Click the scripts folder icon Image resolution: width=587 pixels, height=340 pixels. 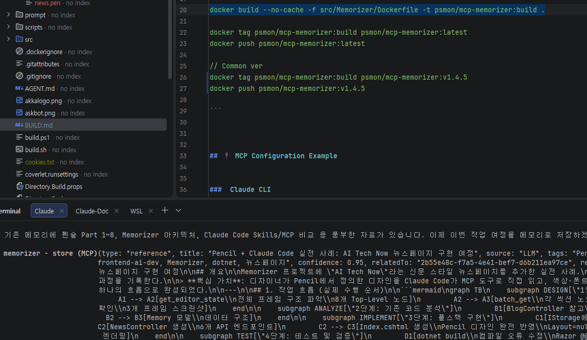coord(19,27)
